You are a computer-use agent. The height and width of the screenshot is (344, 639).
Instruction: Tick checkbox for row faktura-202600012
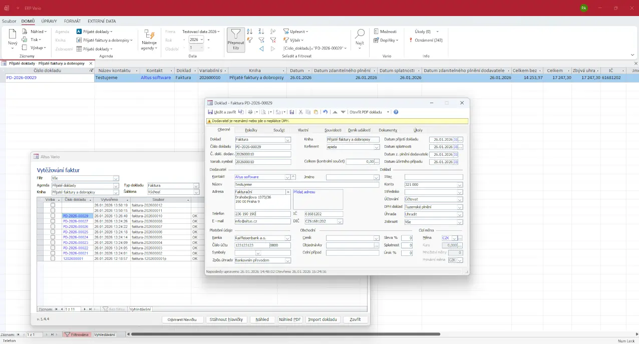tap(53, 205)
